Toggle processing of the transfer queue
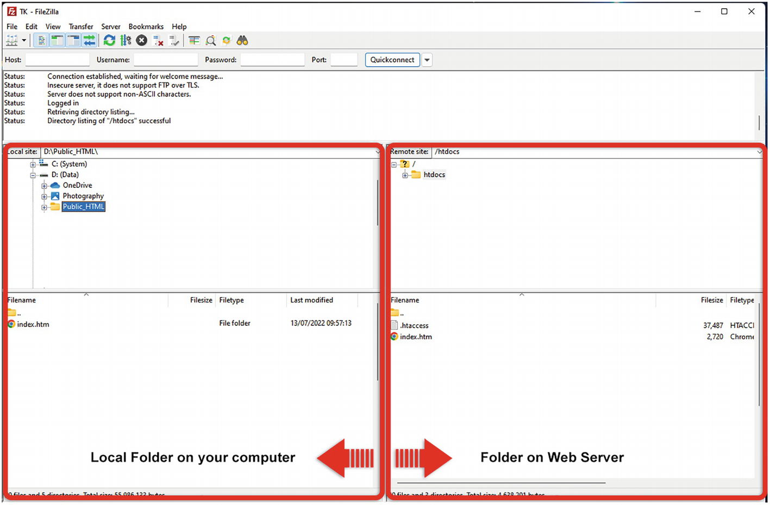Viewport: 770px width, 505px height. tap(126, 41)
